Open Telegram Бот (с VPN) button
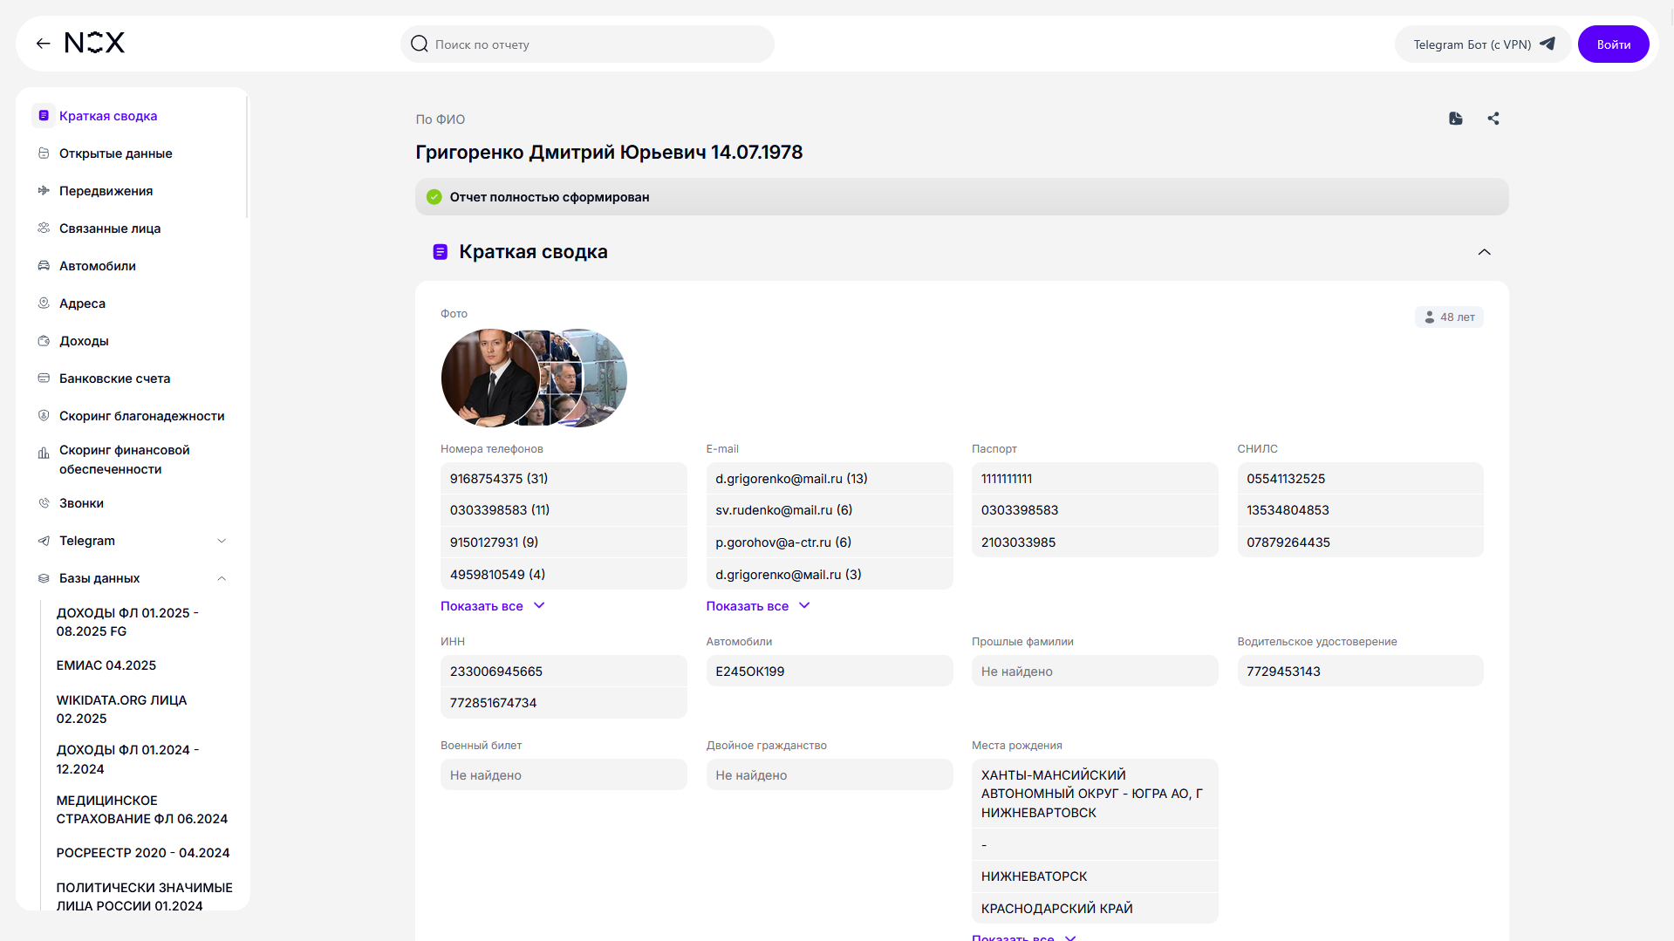The width and height of the screenshot is (1674, 941). click(1483, 44)
